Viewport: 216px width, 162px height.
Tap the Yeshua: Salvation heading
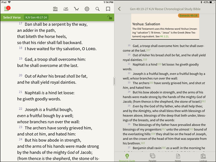pos(146,24)
